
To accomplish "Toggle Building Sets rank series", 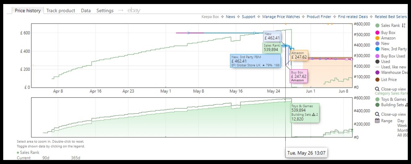I will point(391,105).
